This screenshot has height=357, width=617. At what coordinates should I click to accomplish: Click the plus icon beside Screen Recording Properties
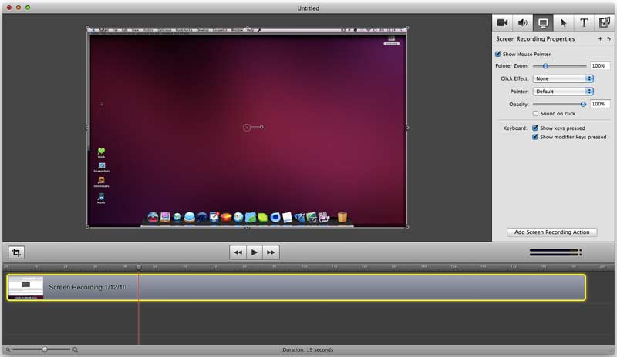tap(600, 38)
